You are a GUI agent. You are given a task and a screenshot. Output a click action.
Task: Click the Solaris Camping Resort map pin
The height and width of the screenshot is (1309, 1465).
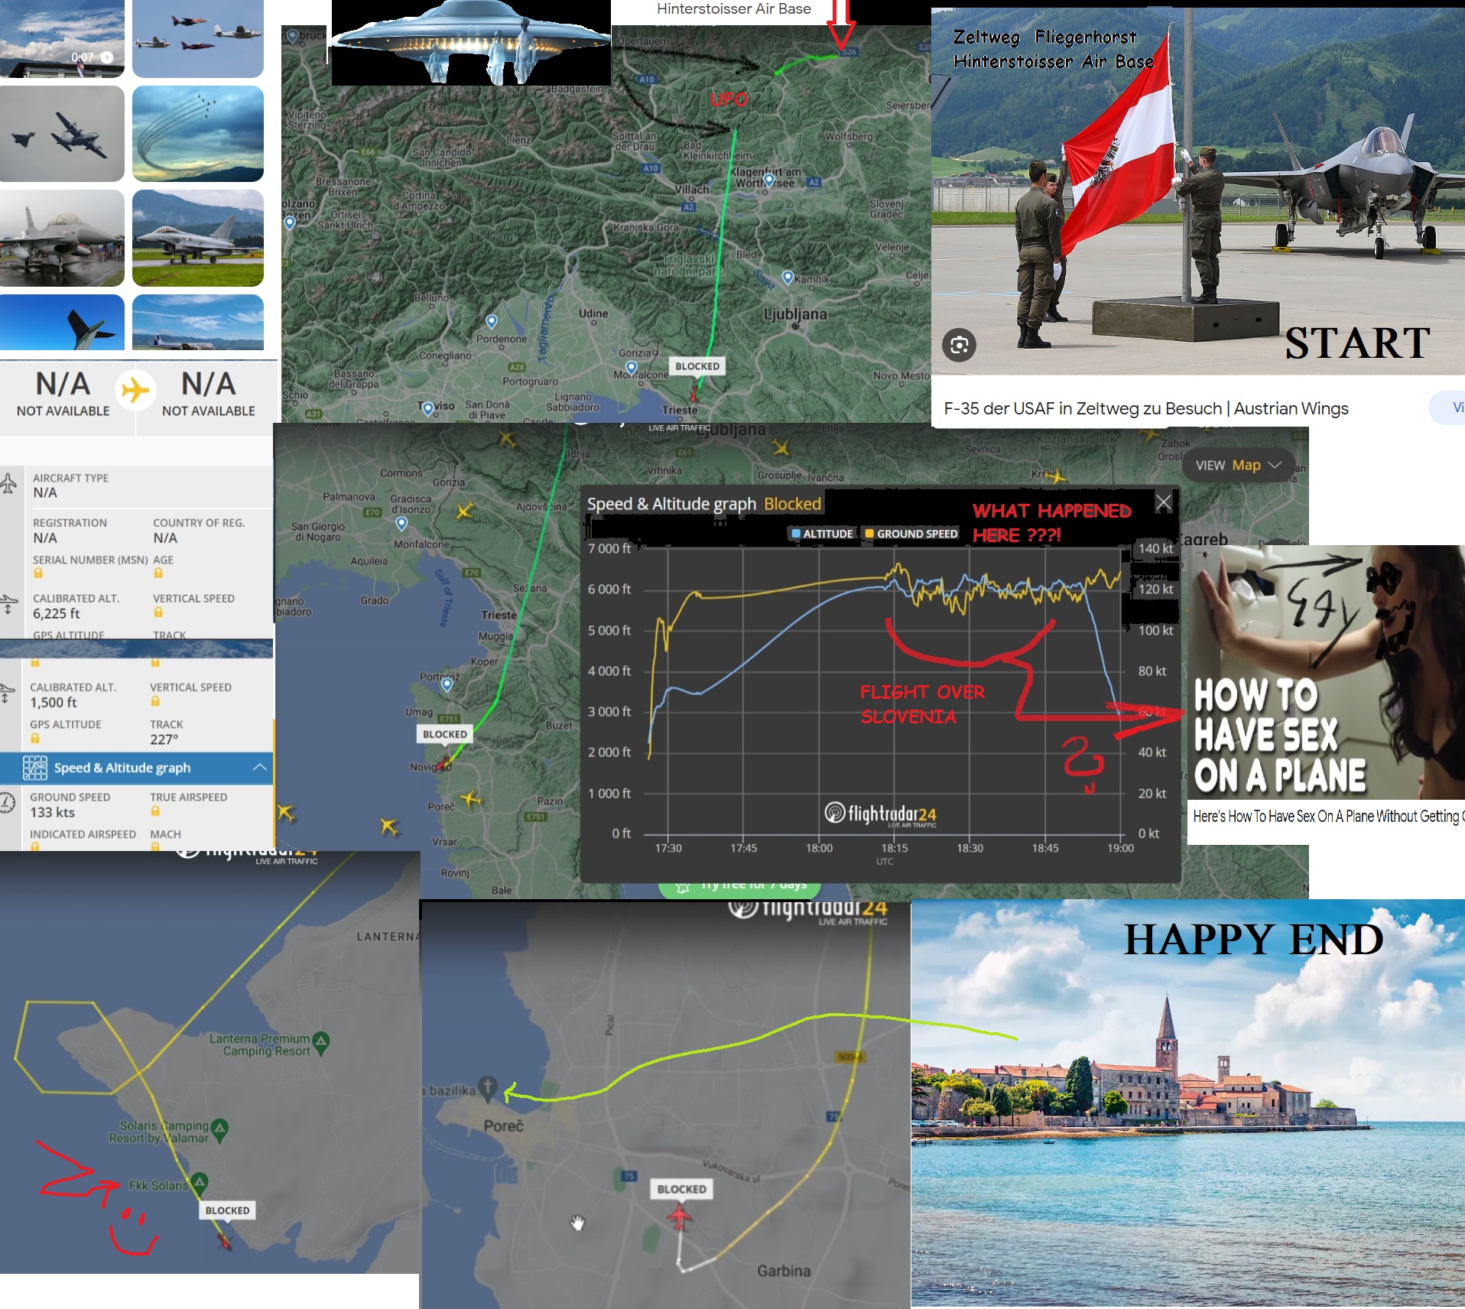tap(219, 1129)
